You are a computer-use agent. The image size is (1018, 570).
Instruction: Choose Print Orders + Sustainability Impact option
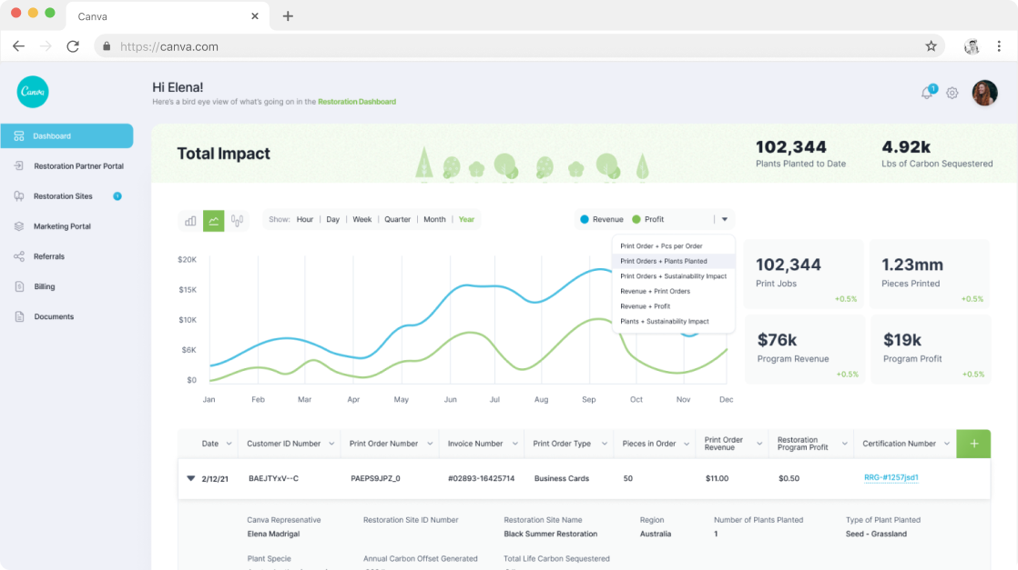pos(673,276)
